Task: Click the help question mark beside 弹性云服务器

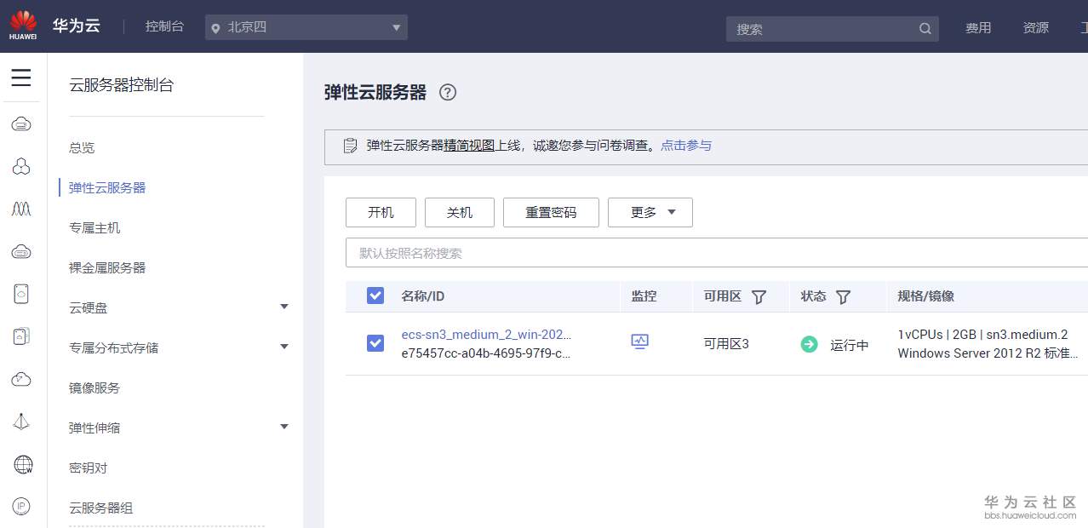Action: (x=448, y=93)
